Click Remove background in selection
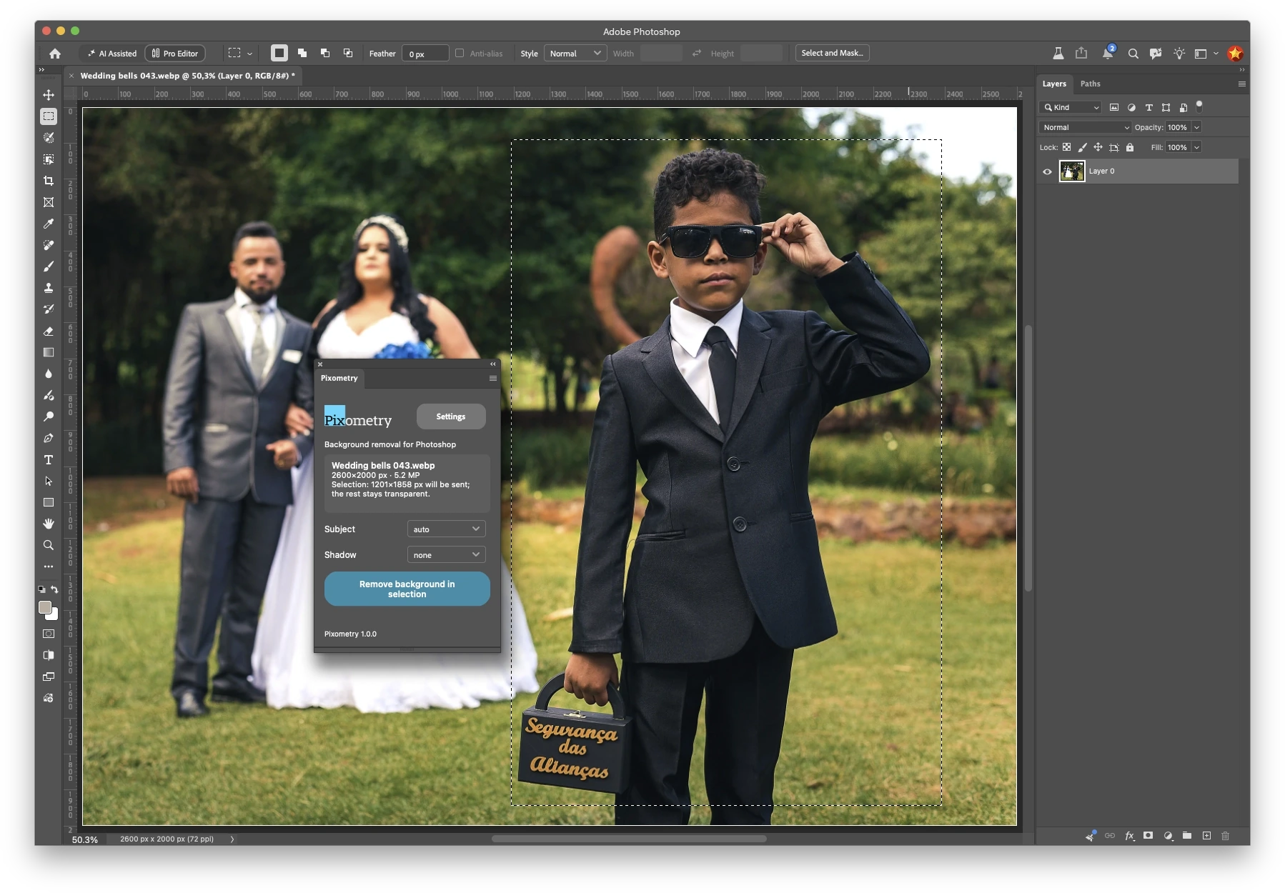Image resolution: width=1285 pixels, height=893 pixels. pyautogui.click(x=407, y=589)
